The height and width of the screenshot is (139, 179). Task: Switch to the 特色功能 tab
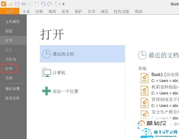point(121,11)
